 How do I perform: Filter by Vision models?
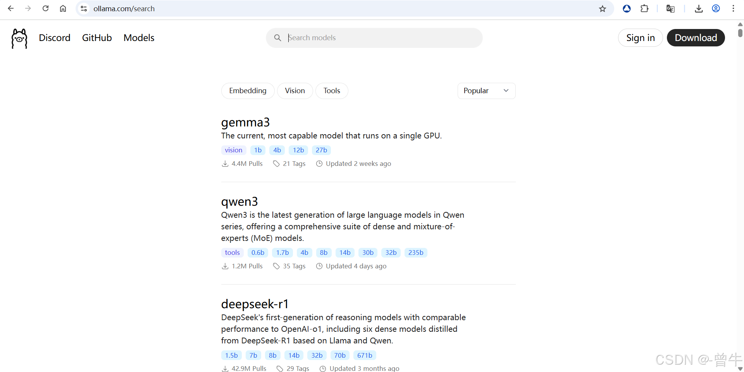click(x=295, y=91)
